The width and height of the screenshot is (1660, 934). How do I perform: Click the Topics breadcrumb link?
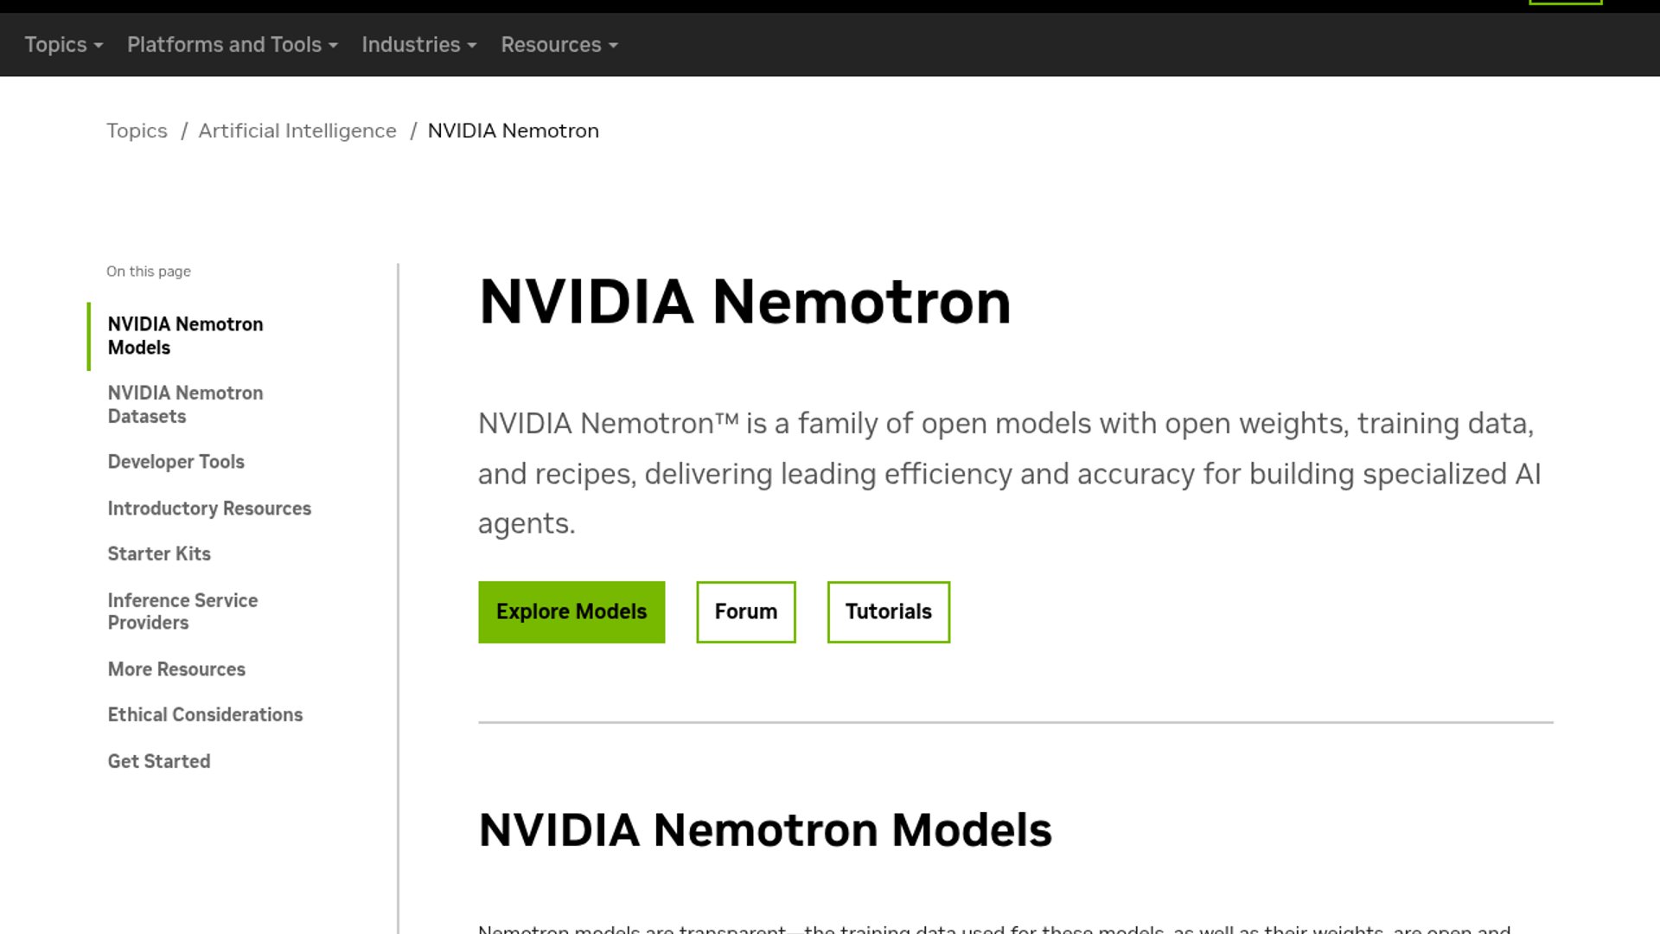(137, 131)
